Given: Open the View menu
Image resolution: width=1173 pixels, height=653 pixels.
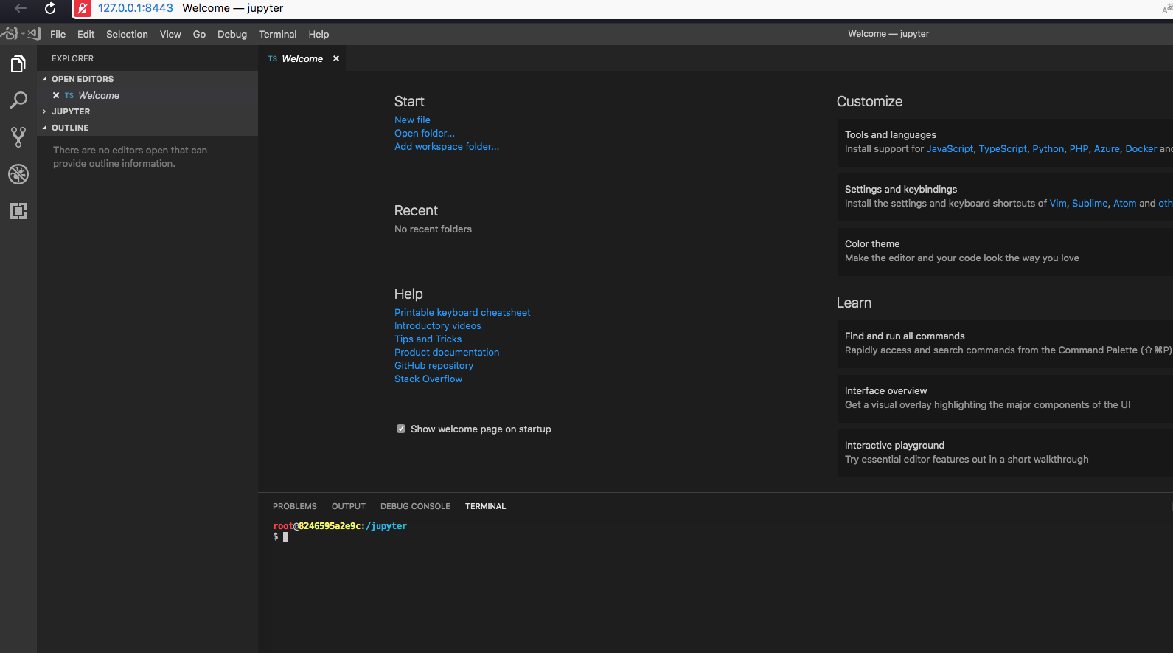Looking at the screenshot, I should pyautogui.click(x=170, y=34).
